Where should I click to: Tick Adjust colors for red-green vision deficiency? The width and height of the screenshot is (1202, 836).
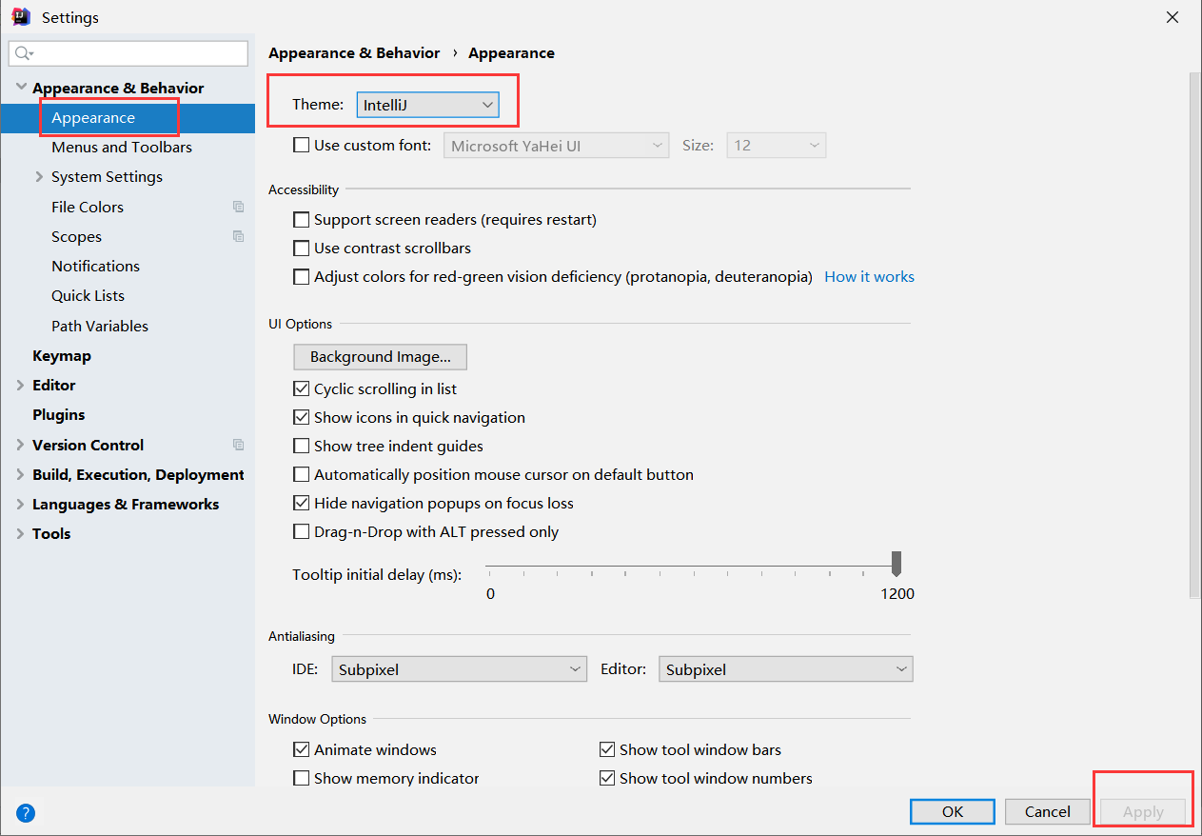point(301,277)
